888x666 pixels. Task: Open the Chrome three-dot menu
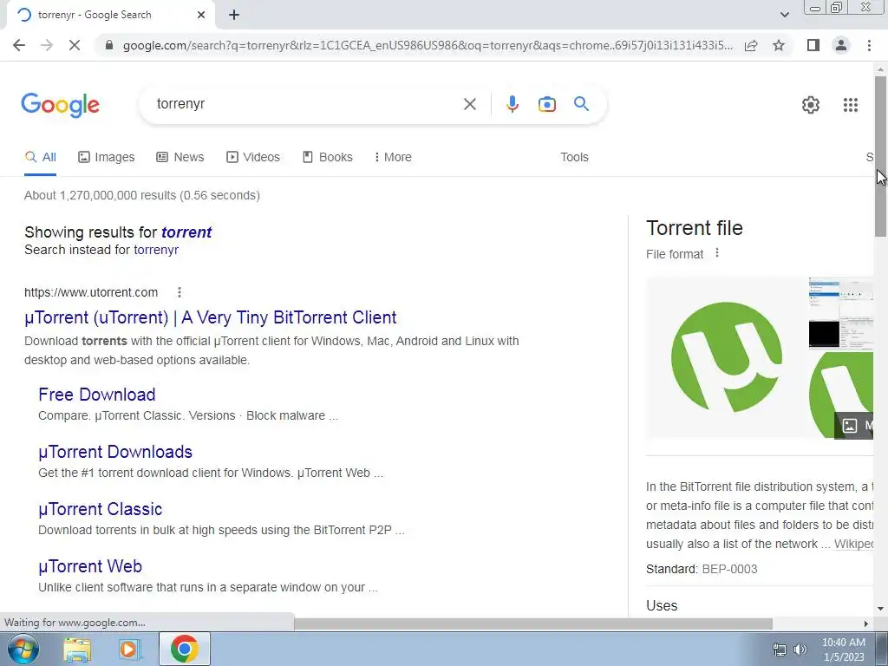[x=869, y=45]
